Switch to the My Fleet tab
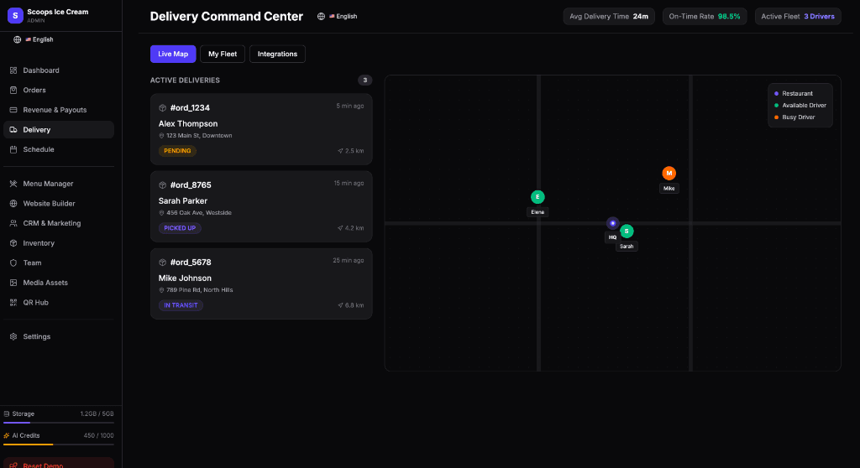Image resolution: width=860 pixels, height=468 pixels. [223, 54]
